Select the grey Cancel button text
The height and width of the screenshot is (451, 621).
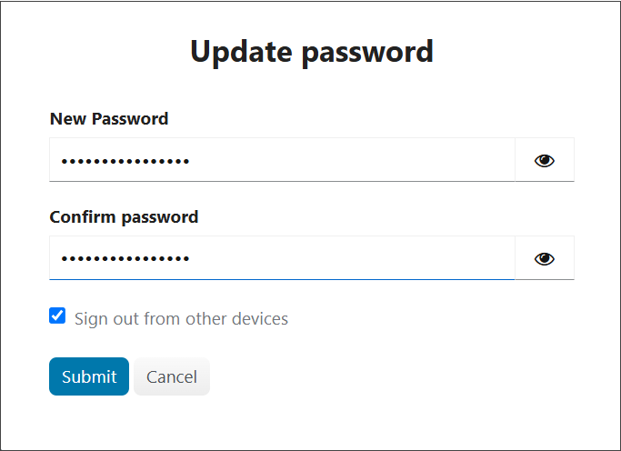click(x=172, y=377)
